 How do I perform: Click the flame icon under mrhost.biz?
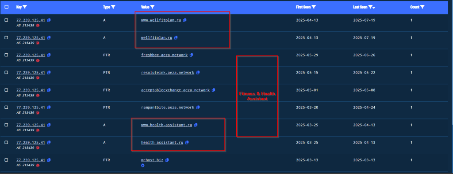pos(143,165)
